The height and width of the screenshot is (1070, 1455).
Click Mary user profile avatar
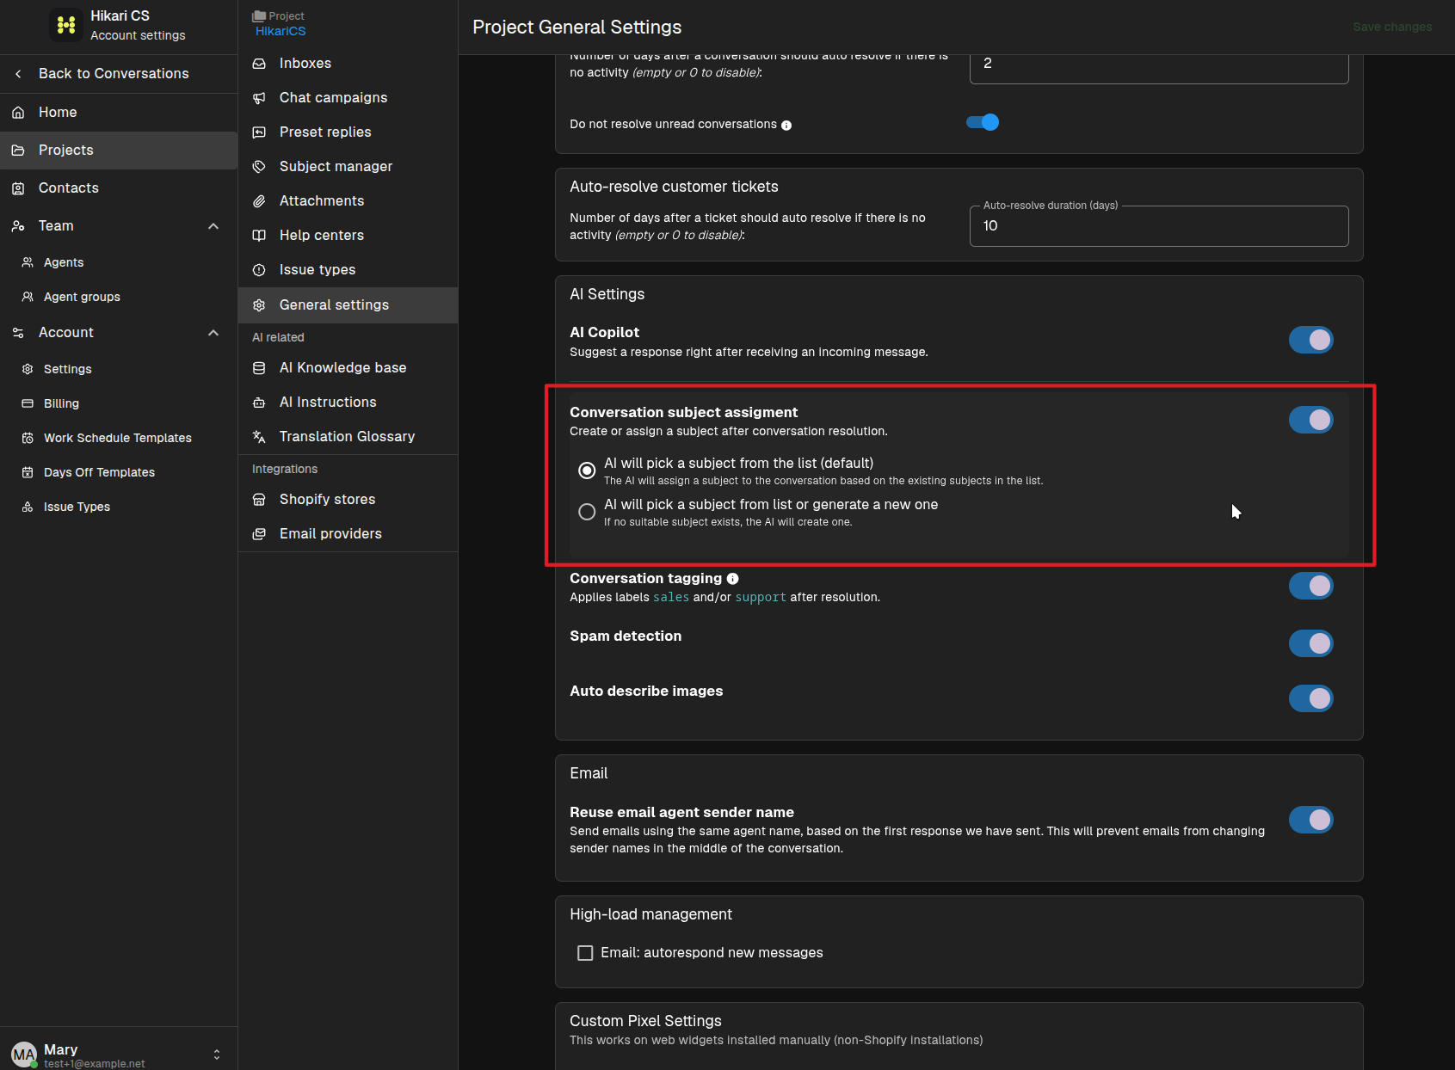click(24, 1055)
